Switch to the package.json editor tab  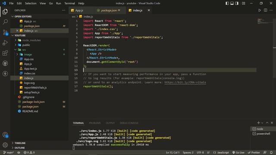pyautogui.click(x=109, y=10)
